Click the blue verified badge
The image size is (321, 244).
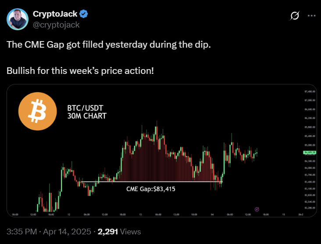click(84, 14)
